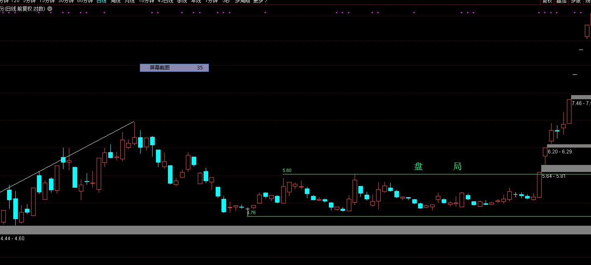Switch to the 季线 quarterly tab

click(182, 1)
